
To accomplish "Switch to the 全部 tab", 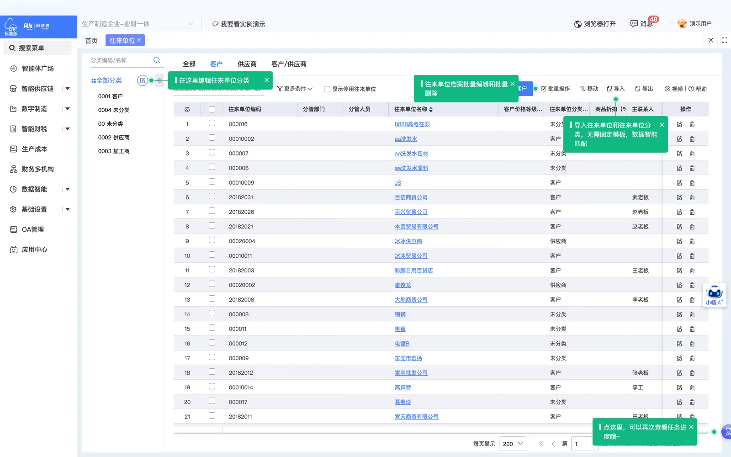I will point(189,64).
